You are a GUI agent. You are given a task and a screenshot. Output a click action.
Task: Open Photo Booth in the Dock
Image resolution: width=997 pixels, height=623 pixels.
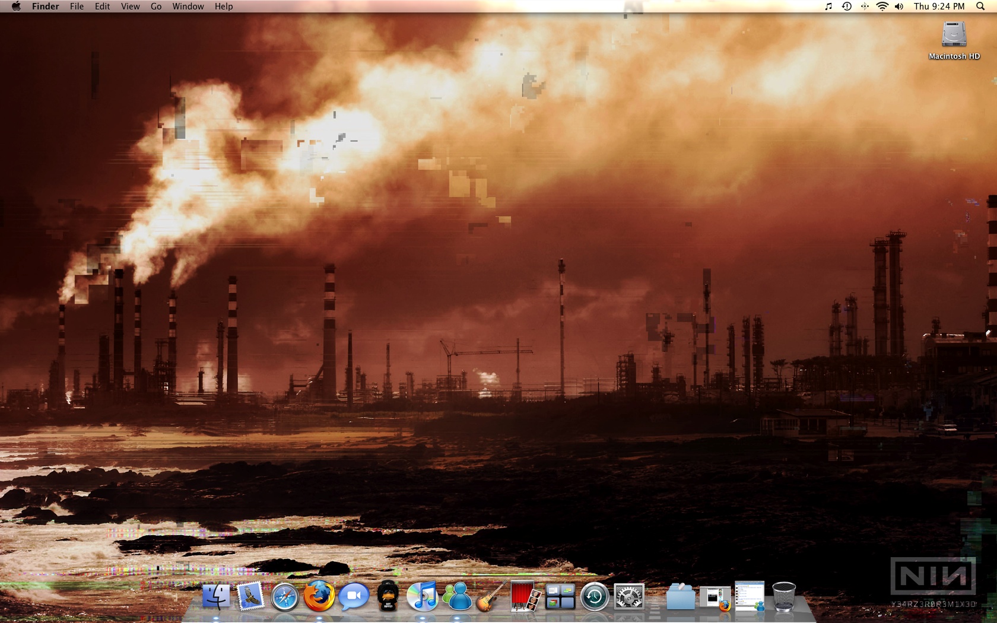(x=525, y=596)
